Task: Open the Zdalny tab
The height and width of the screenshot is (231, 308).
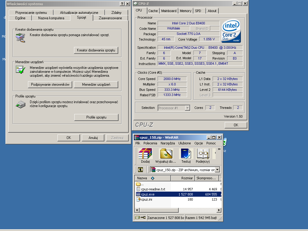Action: click(x=116, y=12)
